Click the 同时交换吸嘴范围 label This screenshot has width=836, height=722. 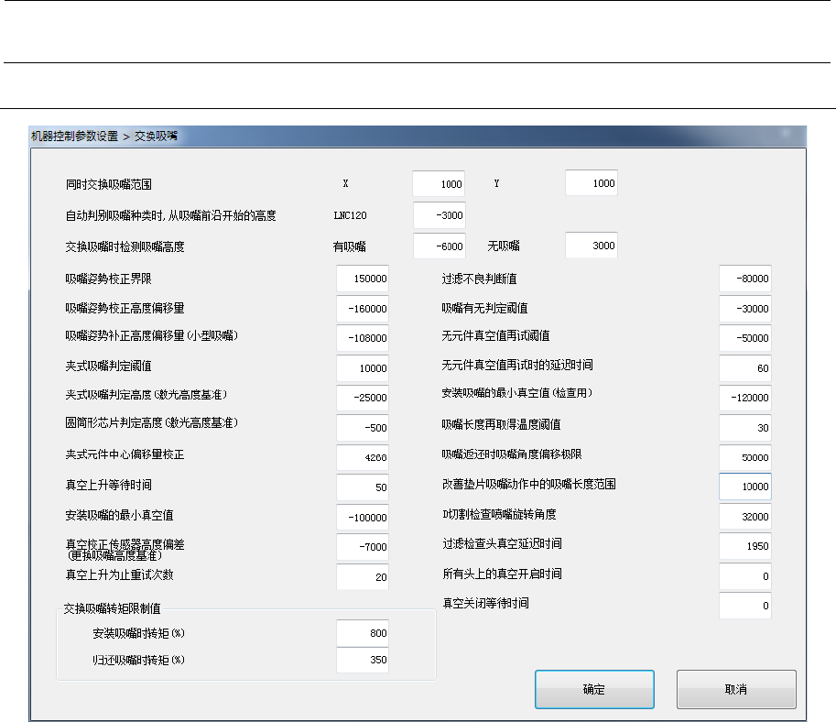click(108, 185)
